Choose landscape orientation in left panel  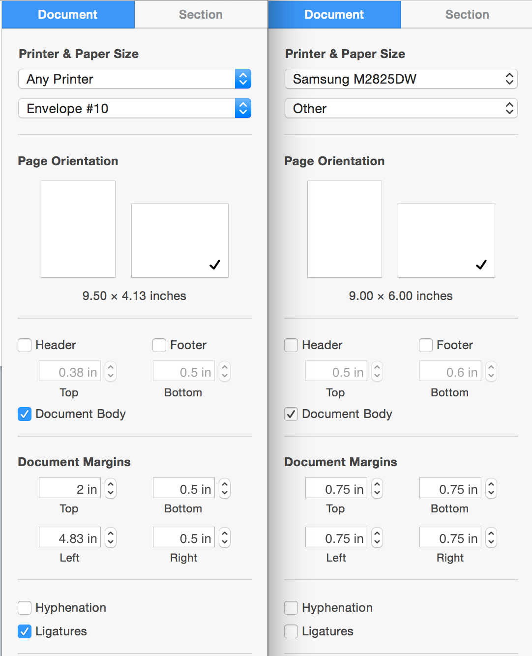(x=180, y=240)
